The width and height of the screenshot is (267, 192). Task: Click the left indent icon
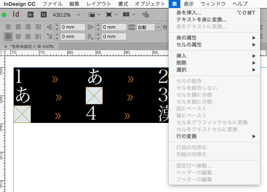(50, 27)
